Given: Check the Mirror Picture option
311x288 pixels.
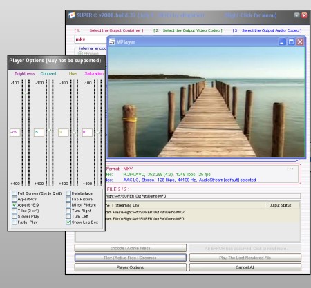Looking at the screenshot, I should 68,204.
